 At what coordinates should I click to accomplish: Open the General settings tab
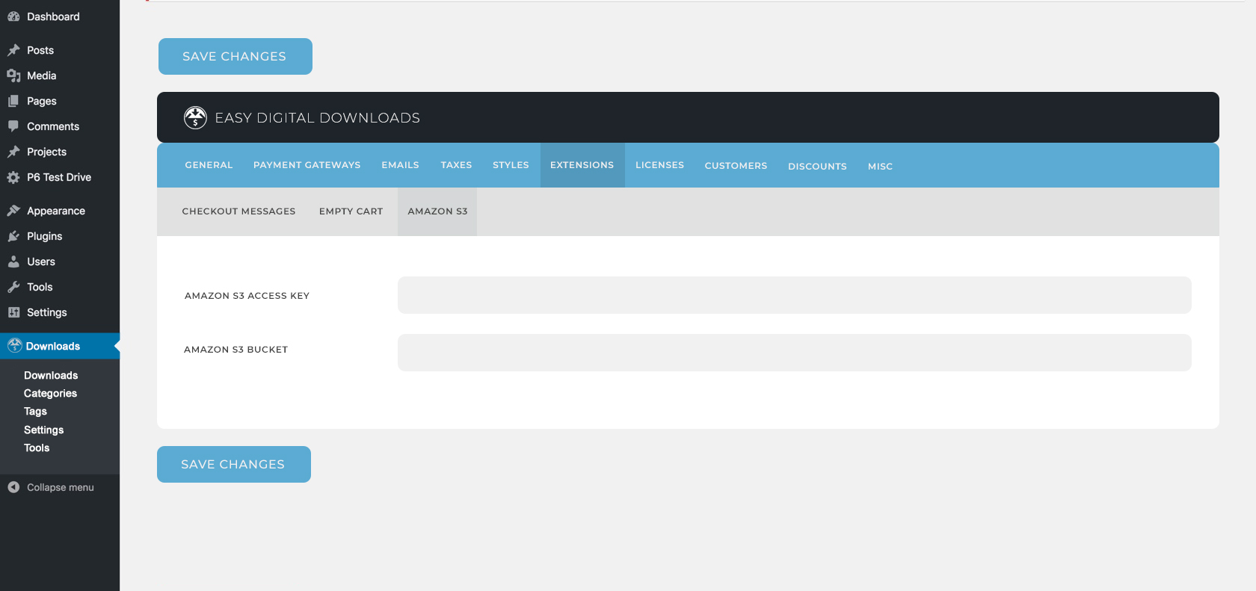209,165
